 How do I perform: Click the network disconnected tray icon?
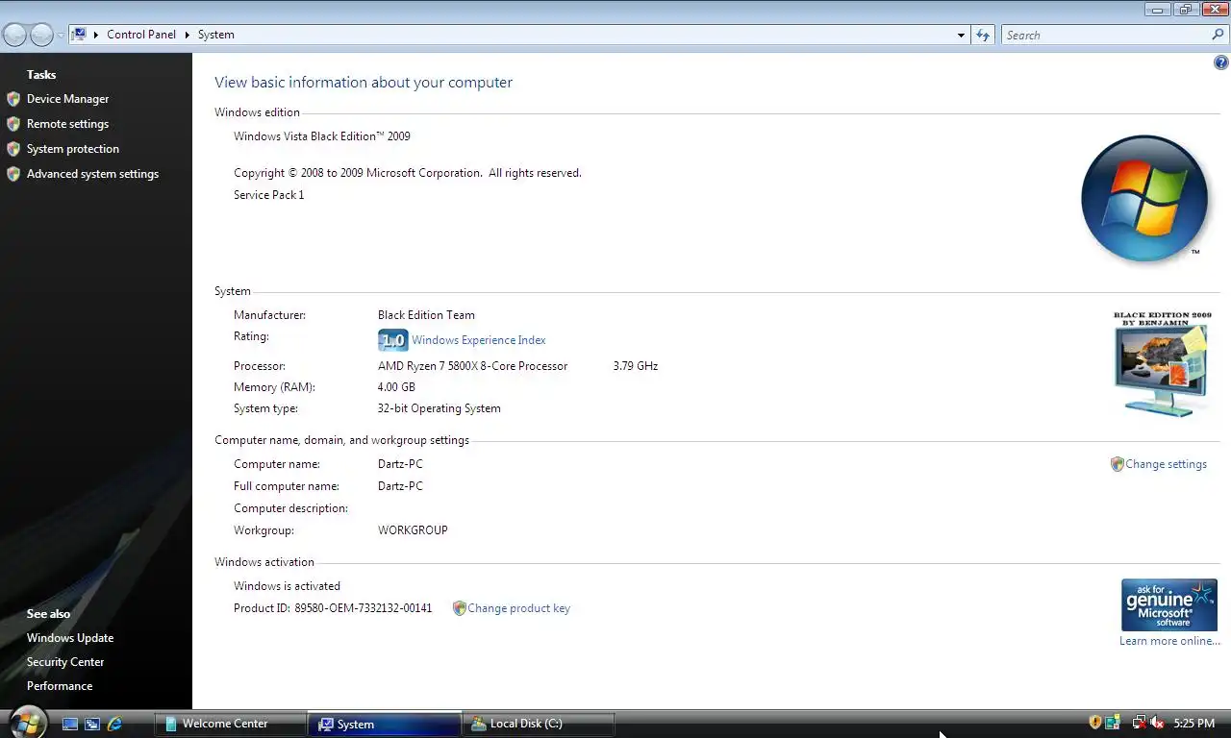(x=1139, y=723)
